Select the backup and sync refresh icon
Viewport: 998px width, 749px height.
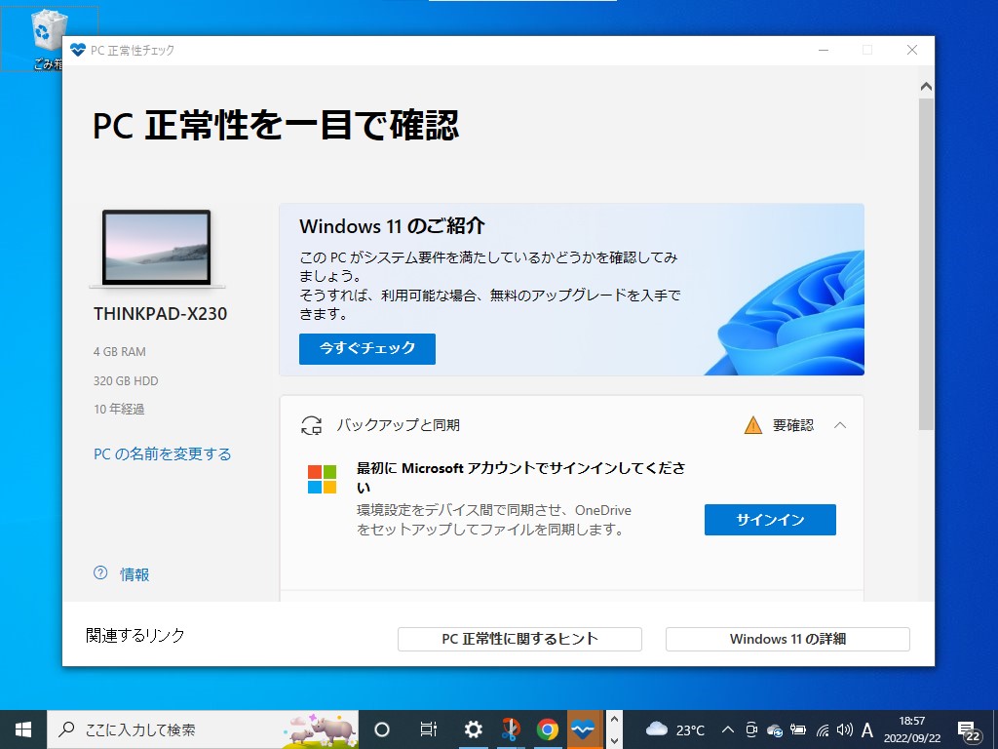pyautogui.click(x=312, y=425)
